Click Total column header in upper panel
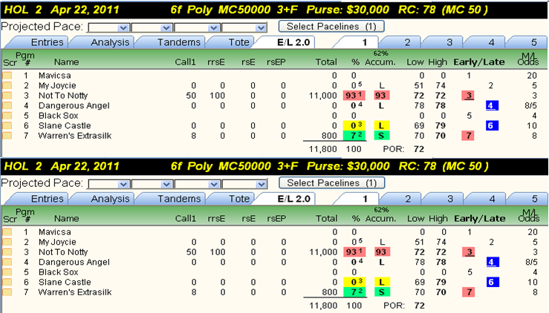 pos(326,62)
